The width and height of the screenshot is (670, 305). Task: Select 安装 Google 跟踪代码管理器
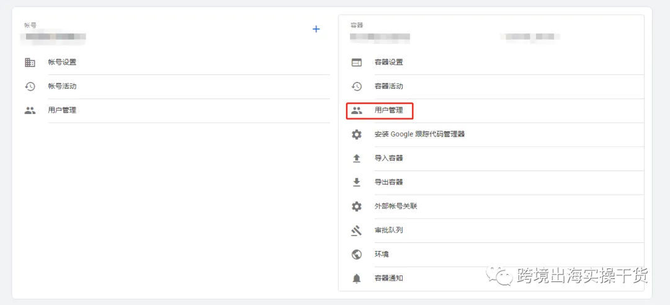point(419,134)
